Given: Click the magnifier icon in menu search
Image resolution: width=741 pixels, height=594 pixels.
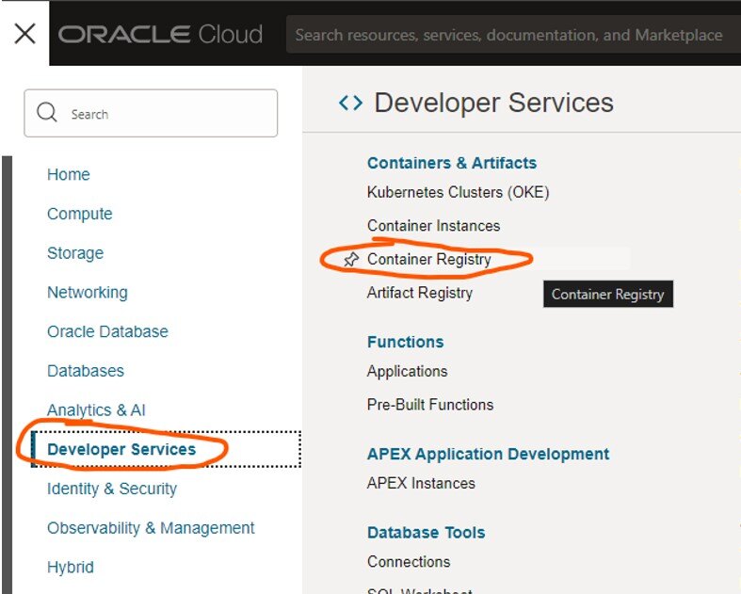Looking at the screenshot, I should point(47,113).
